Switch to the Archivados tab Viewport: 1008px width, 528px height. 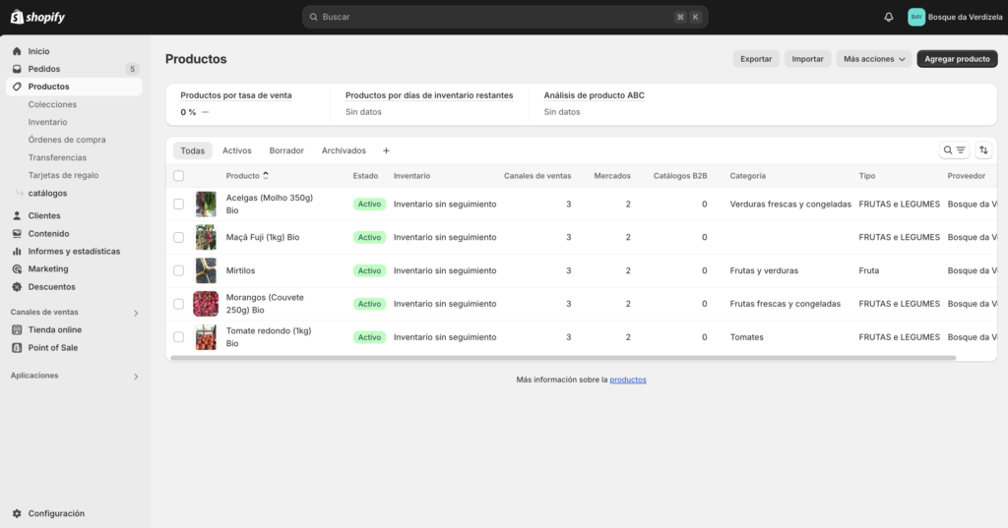(344, 150)
